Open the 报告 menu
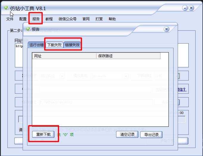This screenshot has height=156, width=203. [x=36, y=19]
